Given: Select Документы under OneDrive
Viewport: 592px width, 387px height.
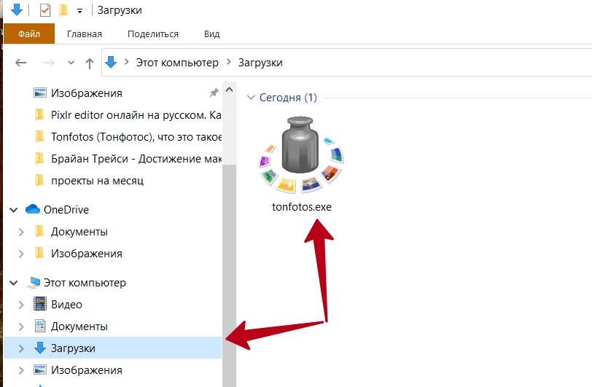Looking at the screenshot, I should tap(79, 232).
